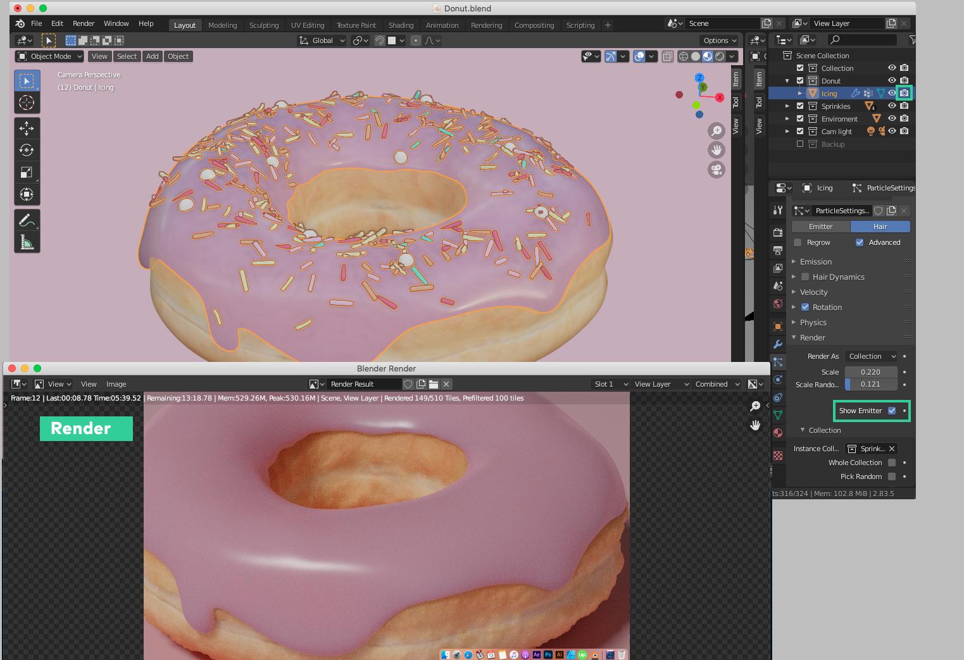
Task: Select the Cursor tool in the viewport toolbar
Action: click(x=27, y=103)
